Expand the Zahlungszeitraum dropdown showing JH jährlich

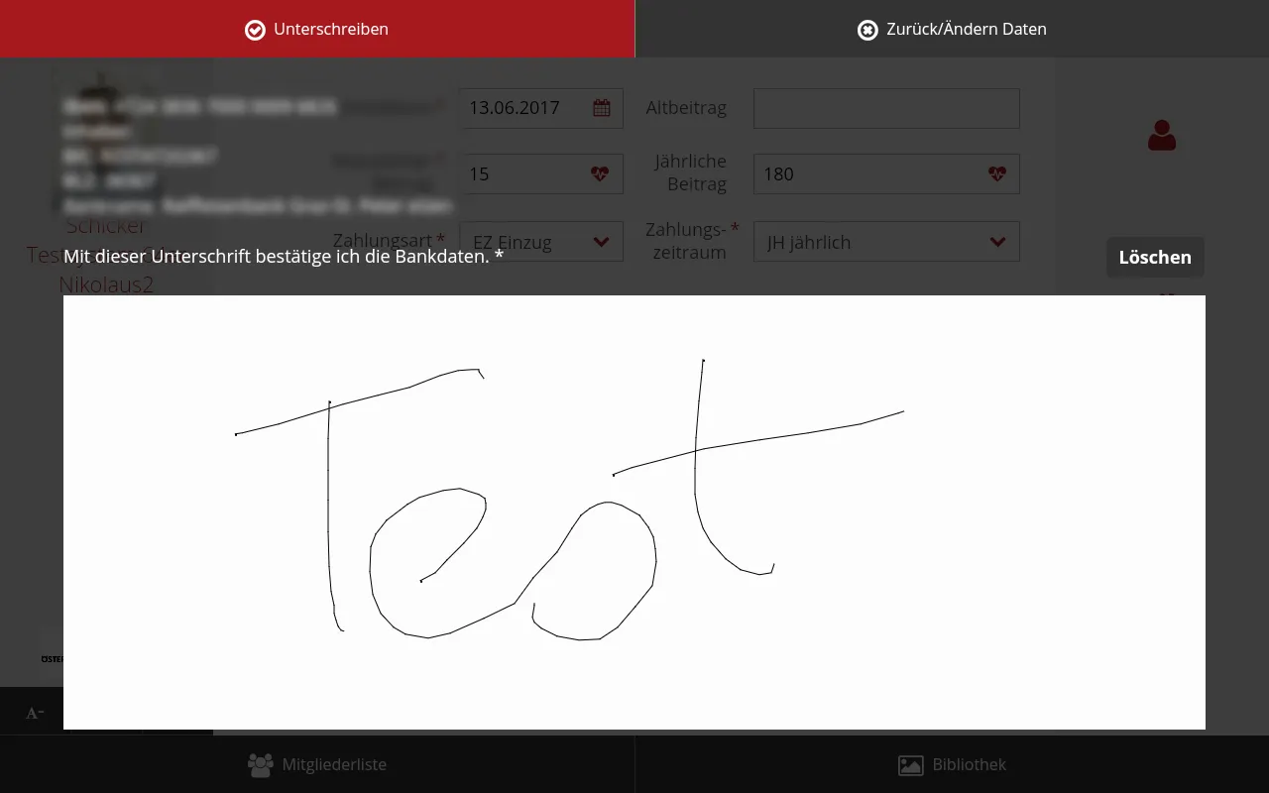click(886, 242)
